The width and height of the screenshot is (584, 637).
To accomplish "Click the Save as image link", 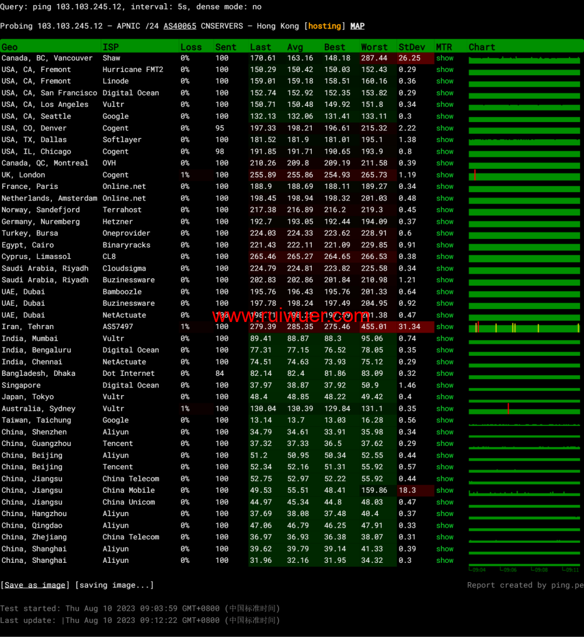I will point(35,585).
